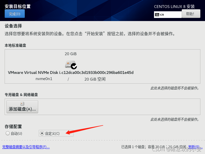Click the keyboard layout icon
Viewport: 205px width, 154px height.
pyautogui.click(x=157, y=15)
